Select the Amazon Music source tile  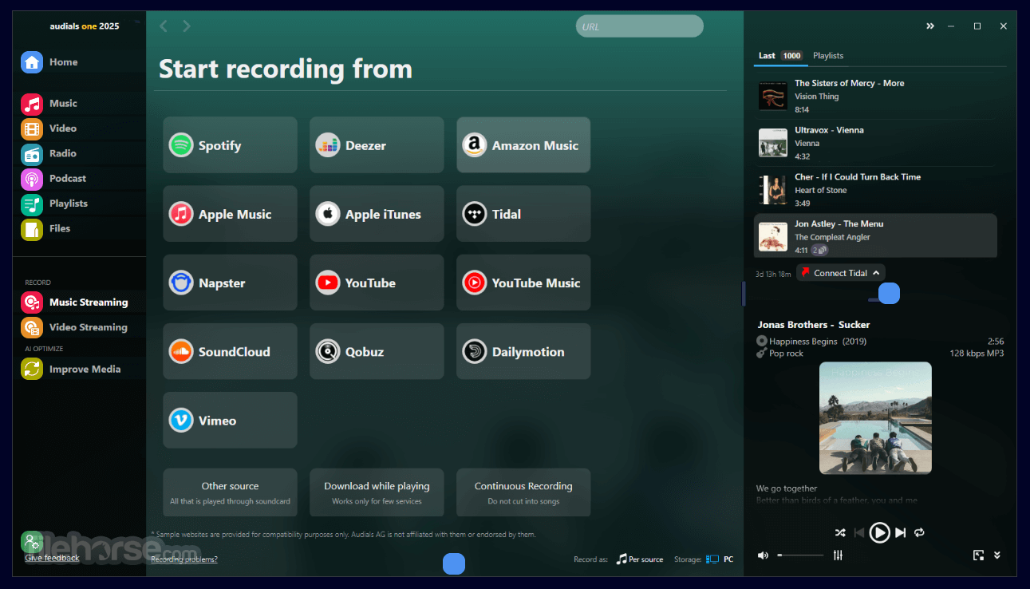523,145
